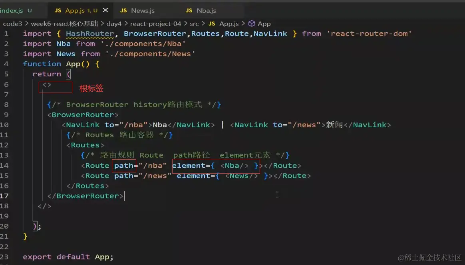
Task: Open the News.js tab
Action: point(143,11)
